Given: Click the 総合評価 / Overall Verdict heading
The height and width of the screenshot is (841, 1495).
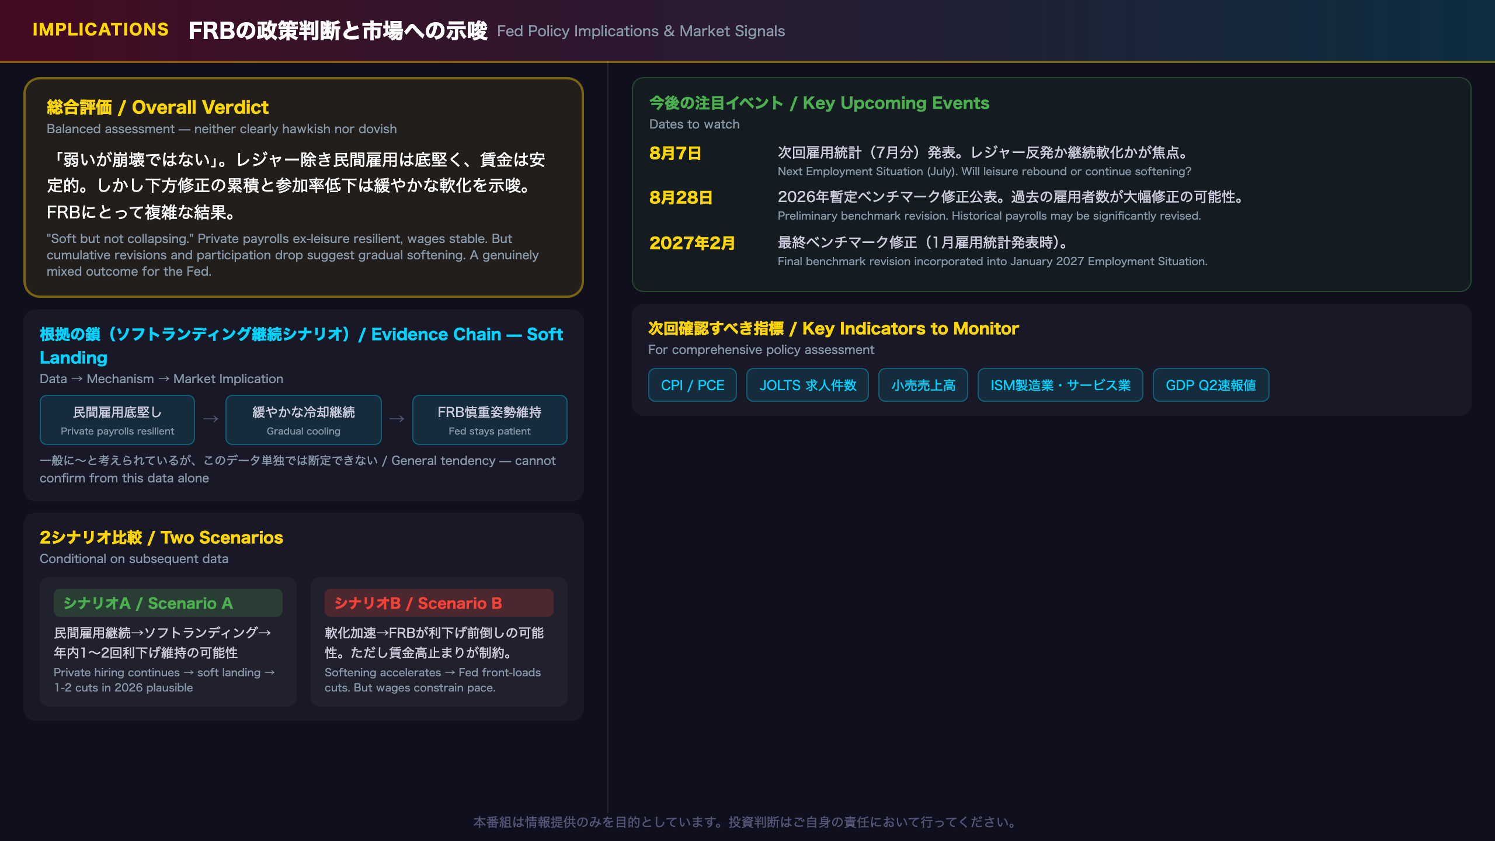Looking at the screenshot, I should (x=158, y=107).
